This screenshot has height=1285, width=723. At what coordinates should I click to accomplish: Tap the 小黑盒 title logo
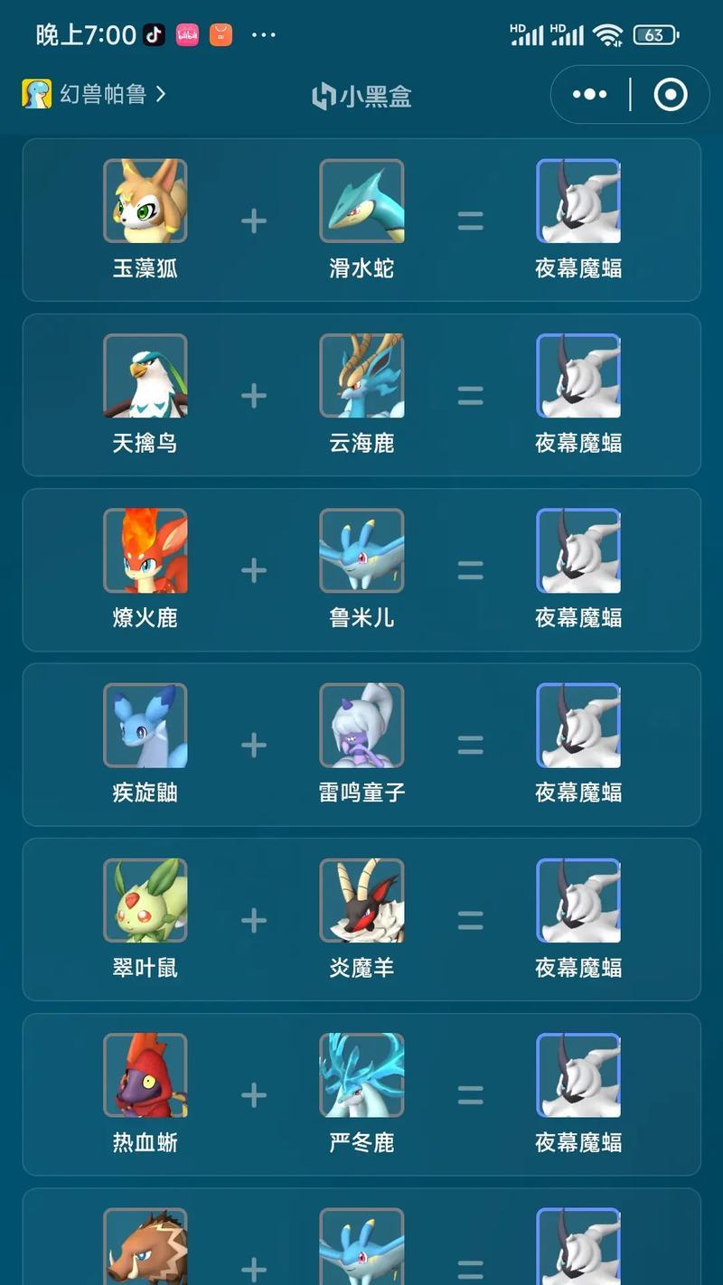tap(361, 96)
